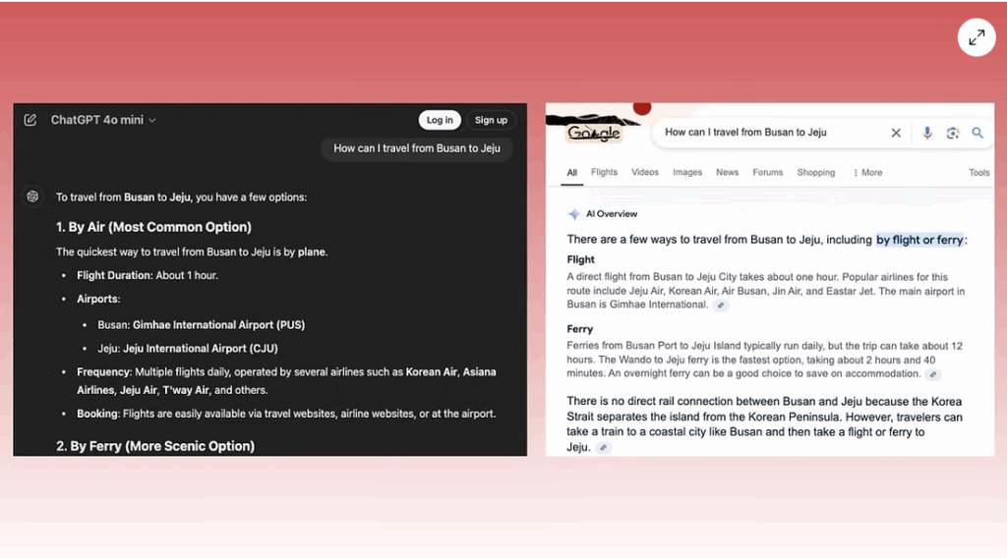Viewport: 1007px width, 558px height.
Task: Open the More search filters menu
Action: click(x=867, y=173)
